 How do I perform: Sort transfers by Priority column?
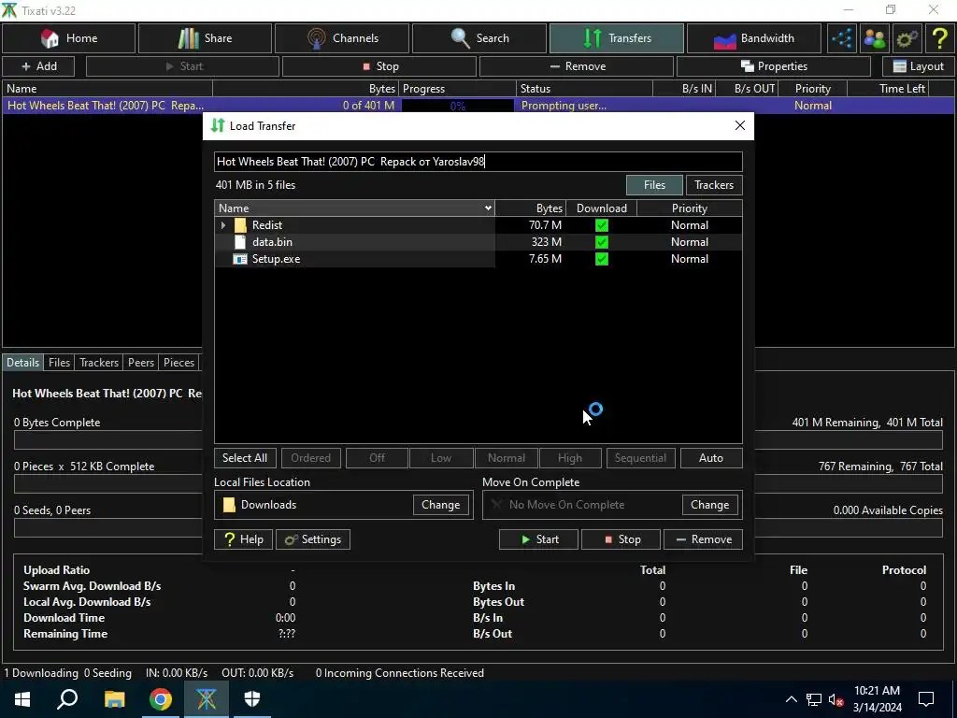[812, 89]
